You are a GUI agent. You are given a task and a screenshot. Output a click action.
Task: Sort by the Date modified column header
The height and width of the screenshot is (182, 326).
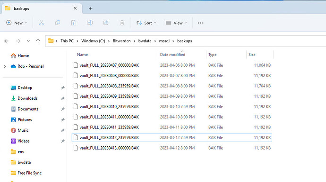pos(172,55)
